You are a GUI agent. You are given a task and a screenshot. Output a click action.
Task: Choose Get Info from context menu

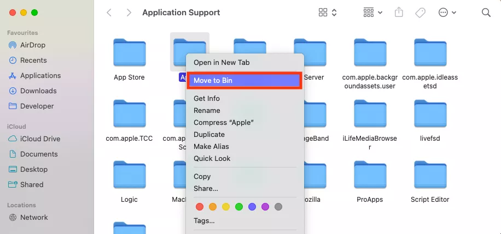tap(244, 99)
